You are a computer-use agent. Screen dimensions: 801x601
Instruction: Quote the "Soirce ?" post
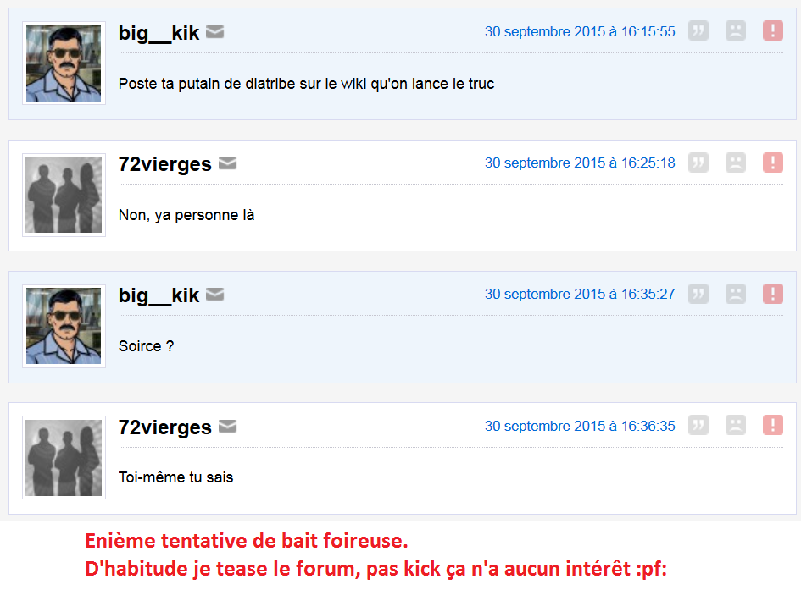(698, 294)
